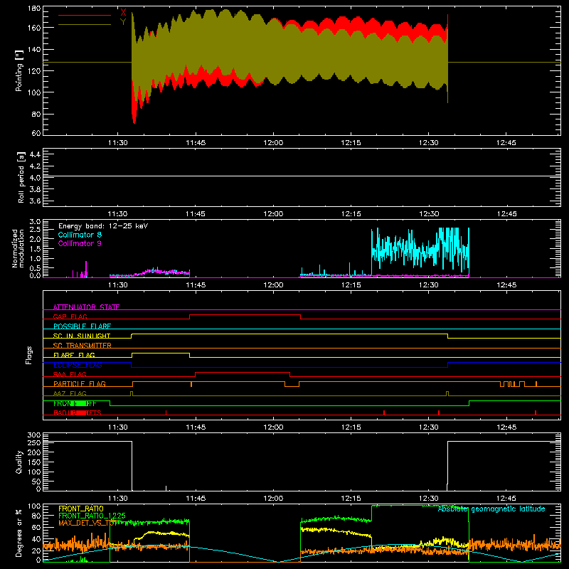Click the SC_TRANSMITTER flag label
The width and height of the screenshot is (569, 569).
pyautogui.click(x=83, y=346)
